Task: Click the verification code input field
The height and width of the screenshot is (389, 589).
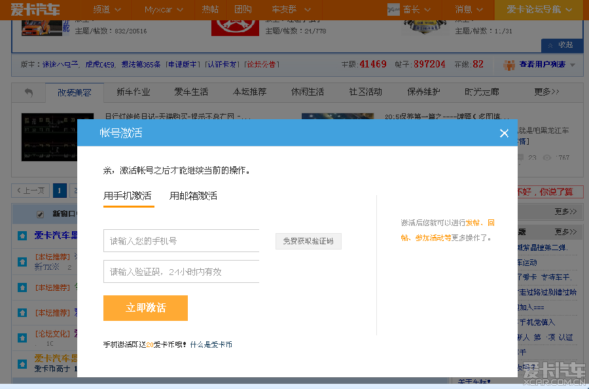Action: (x=181, y=271)
